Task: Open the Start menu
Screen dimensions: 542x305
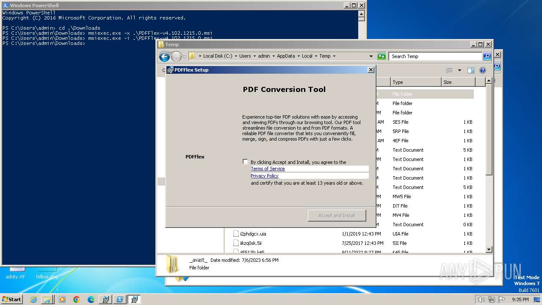Action: click(11, 299)
